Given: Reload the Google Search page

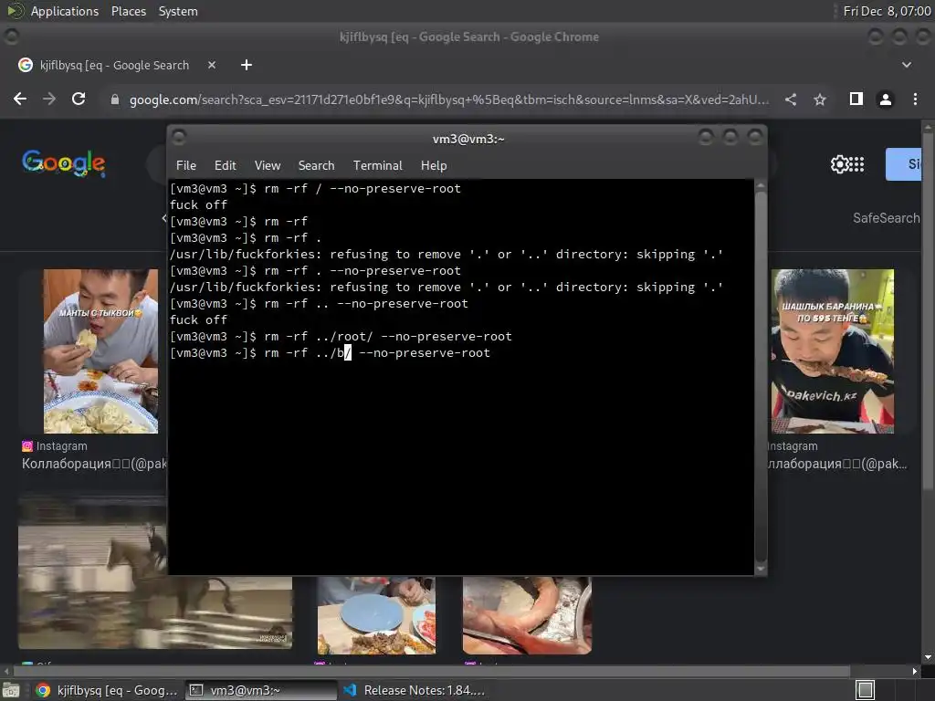Looking at the screenshot, I should [x=79, y=99].
